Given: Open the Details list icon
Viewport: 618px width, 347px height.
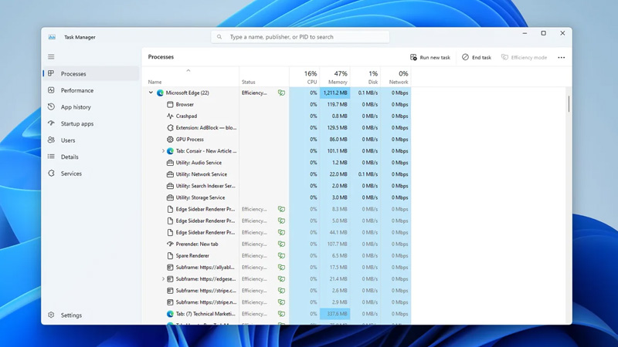Looking at the screenshot, I should click(51, 157).
